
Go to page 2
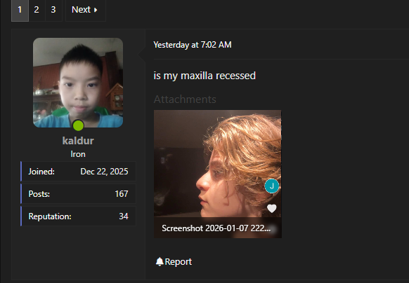click(x=37, y=10)
